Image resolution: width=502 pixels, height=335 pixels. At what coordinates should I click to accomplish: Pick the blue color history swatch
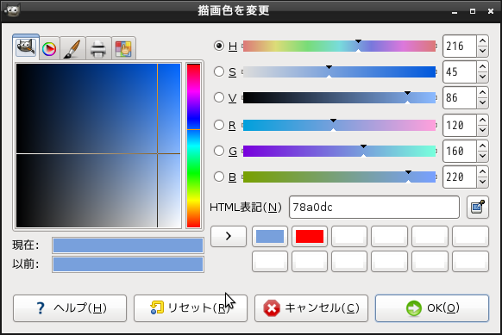270,236
